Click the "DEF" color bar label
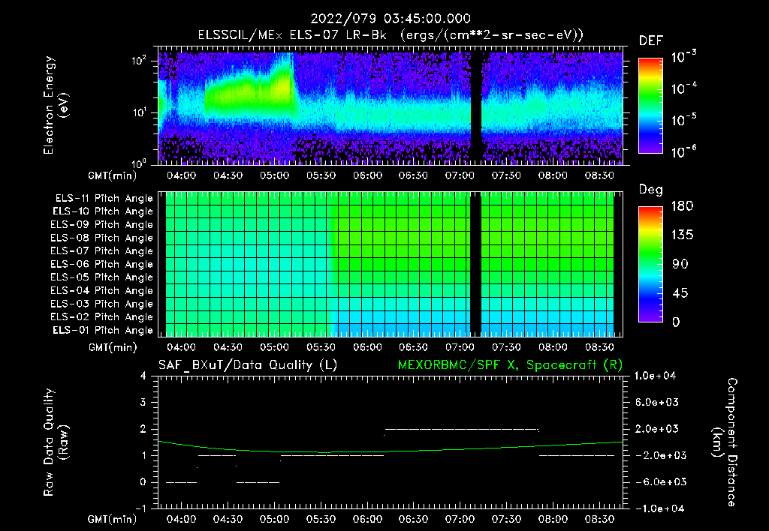Viewport: 769px width, 531px height. coord(651,41)
